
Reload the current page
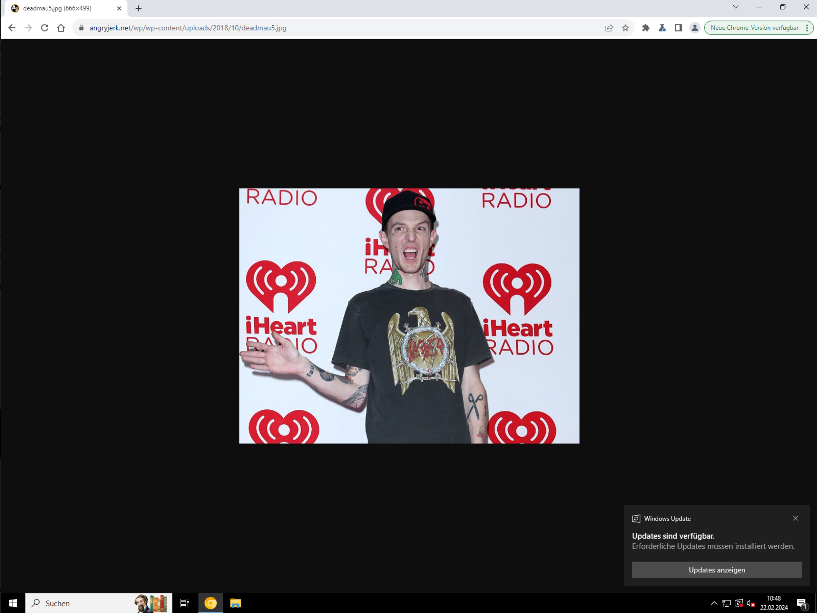[x=45, y=28]
